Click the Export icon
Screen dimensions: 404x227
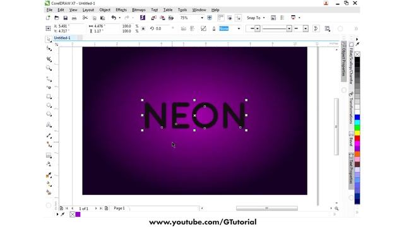162,18
